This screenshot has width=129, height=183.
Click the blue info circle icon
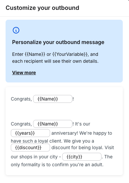click(16, 30)
